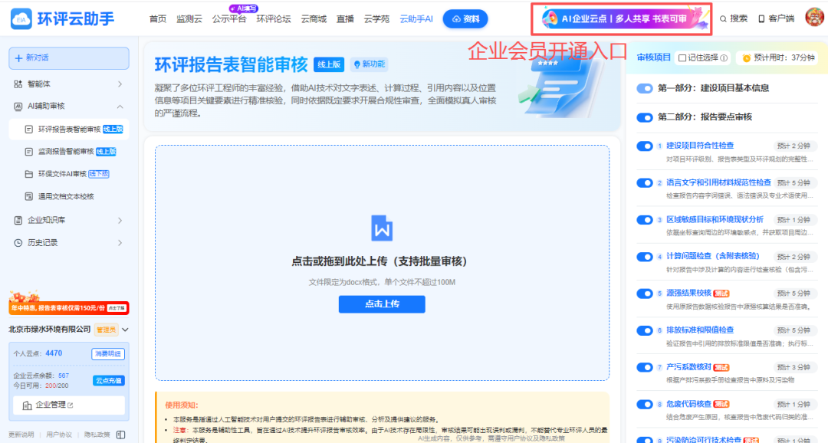Image resolution: width=828 pixels, height=443 pixels.
Task: Disable 语言文字和引用材料规范性检查 switch
Action: pyautogui.click(x=645, y=183)
